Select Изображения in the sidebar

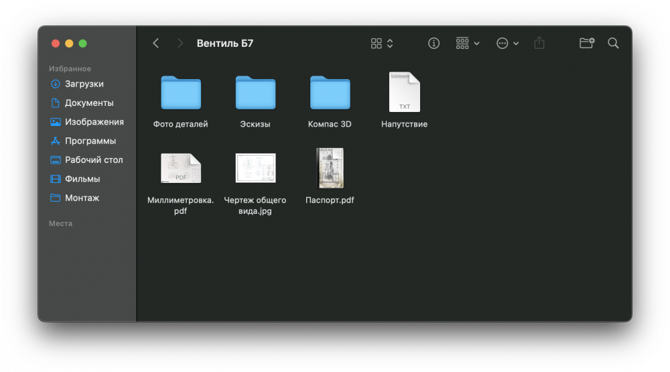pos(94,122)
